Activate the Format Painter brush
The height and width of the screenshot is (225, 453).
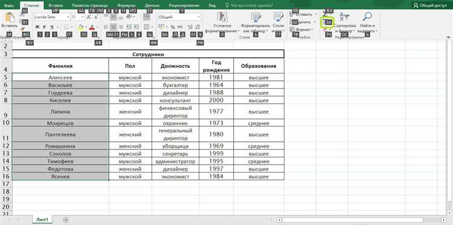click(x=22, y=28)
